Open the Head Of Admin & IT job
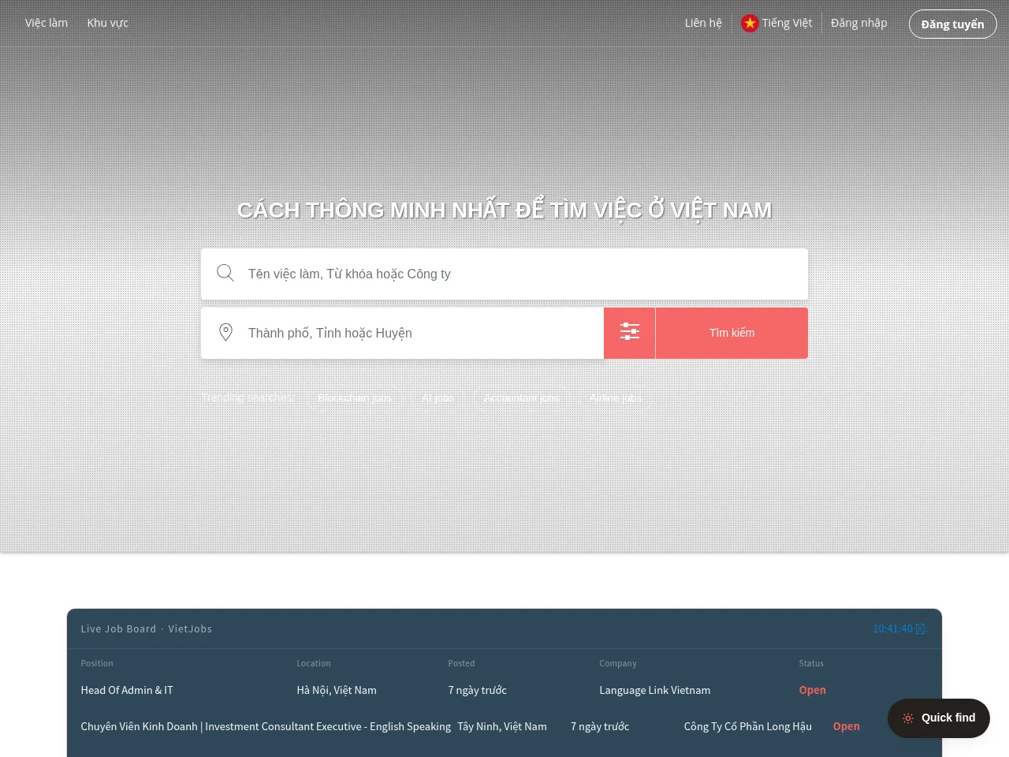Viewport: 1009px width, 757px height. click(127, 690)
